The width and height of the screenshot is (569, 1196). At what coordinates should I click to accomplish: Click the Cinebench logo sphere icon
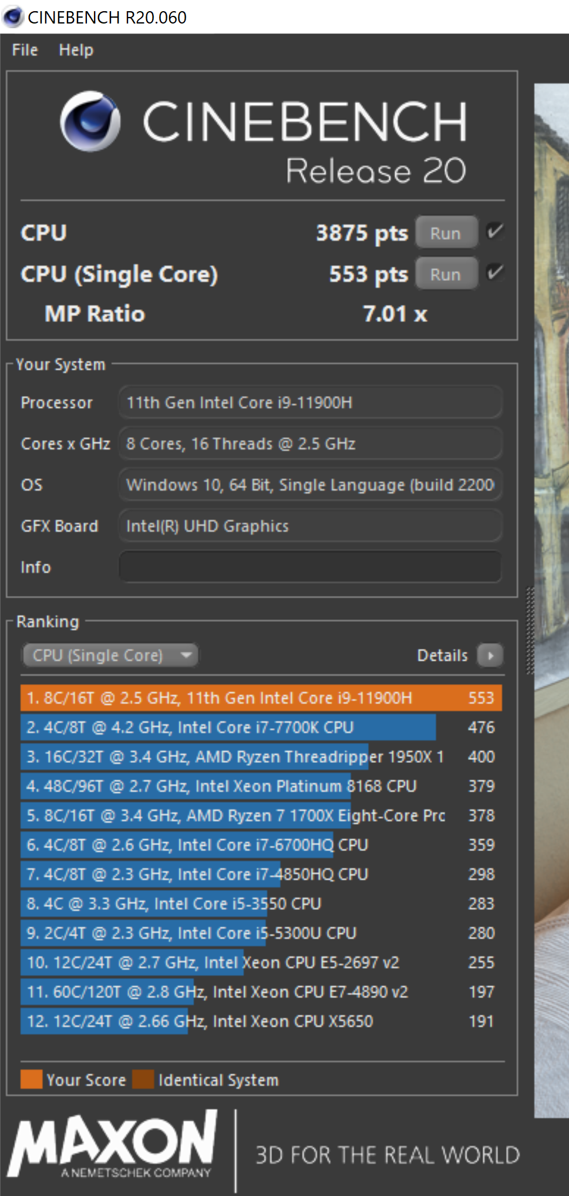coord(90,121)
